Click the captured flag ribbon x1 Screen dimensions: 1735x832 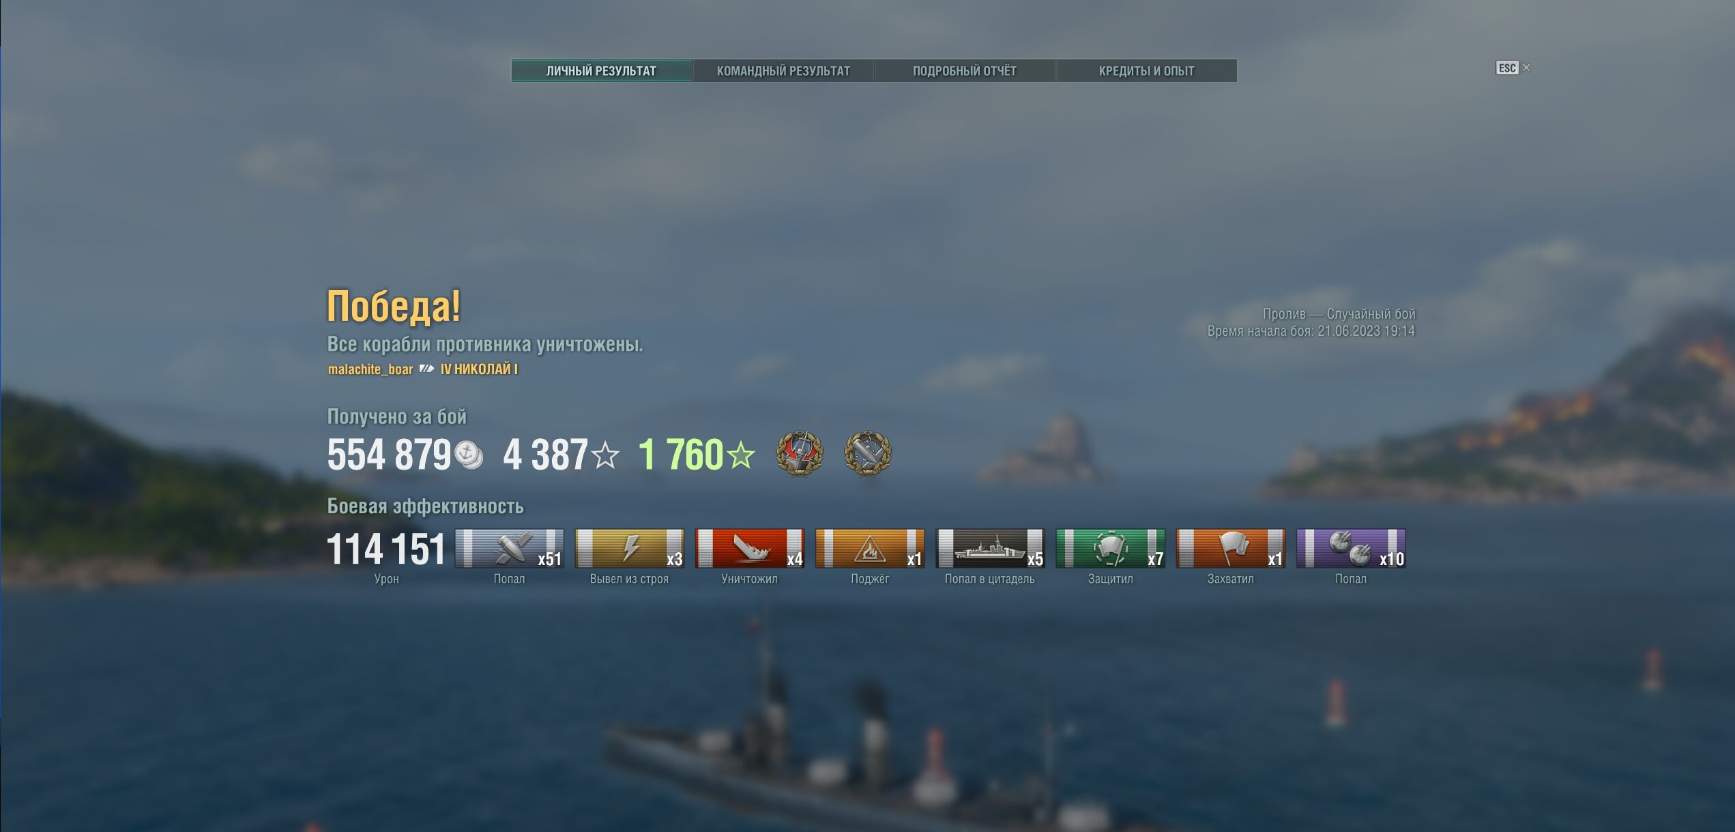pos(1230,548)
